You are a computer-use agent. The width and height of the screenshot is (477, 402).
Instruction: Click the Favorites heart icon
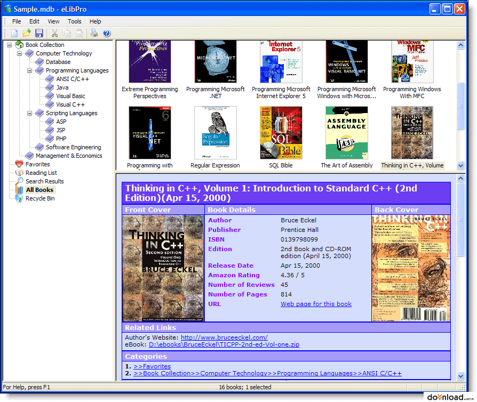pos(19,164)
